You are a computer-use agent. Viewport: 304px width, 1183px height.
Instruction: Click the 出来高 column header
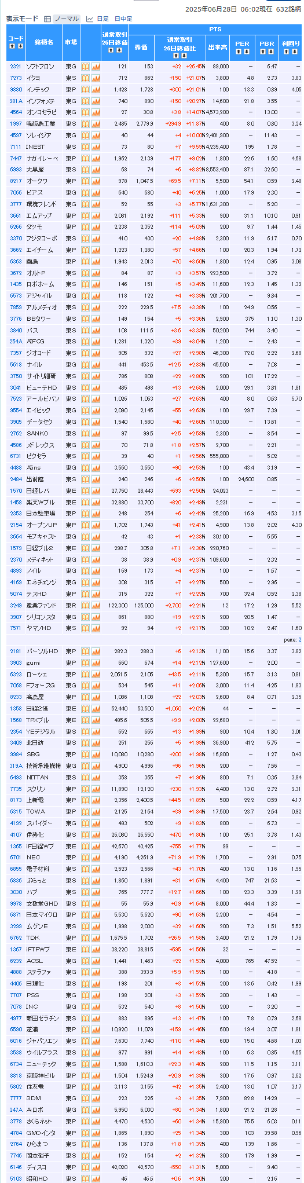(217, 47)
